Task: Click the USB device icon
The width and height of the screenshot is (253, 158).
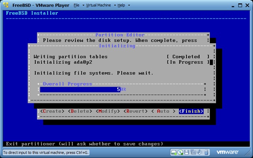Action: (x=206, y=152)
